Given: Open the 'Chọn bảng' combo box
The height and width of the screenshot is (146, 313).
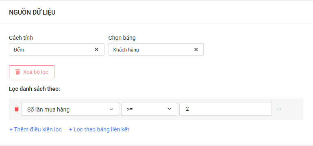Looking at the screenshot, I should click(x=156, y=49).
